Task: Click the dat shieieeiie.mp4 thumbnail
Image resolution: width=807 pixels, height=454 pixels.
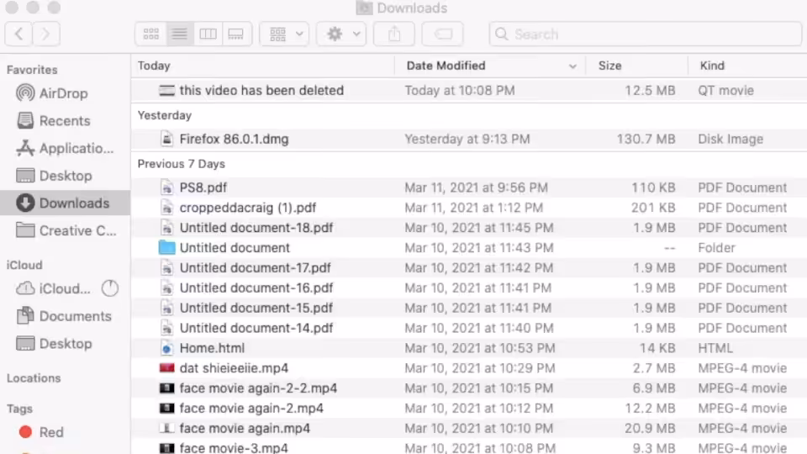Action: pyautogui.click(x=166, y=368)
